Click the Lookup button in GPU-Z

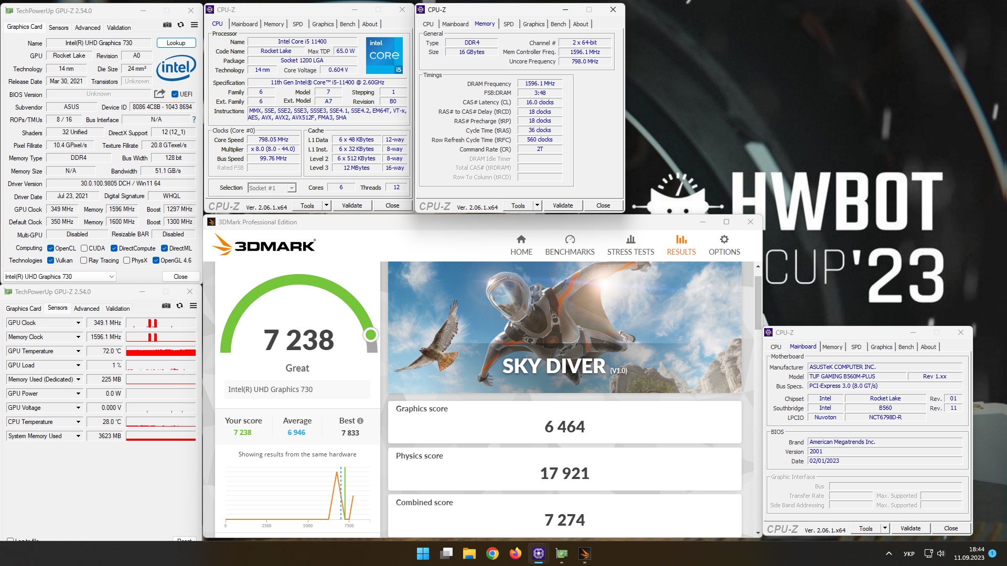(x=176, y=43)
